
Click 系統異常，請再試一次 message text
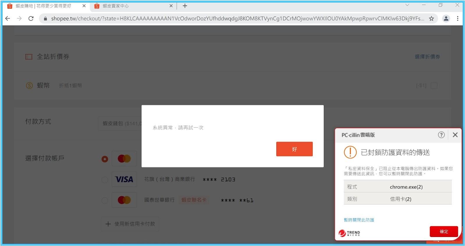[x=178, y=128]
